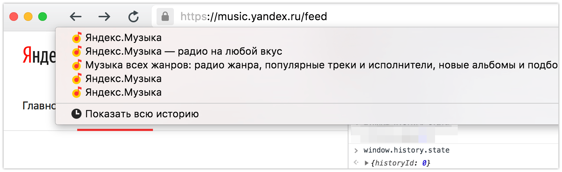
Task: Click the browser forward arrow
Action: 104,17
